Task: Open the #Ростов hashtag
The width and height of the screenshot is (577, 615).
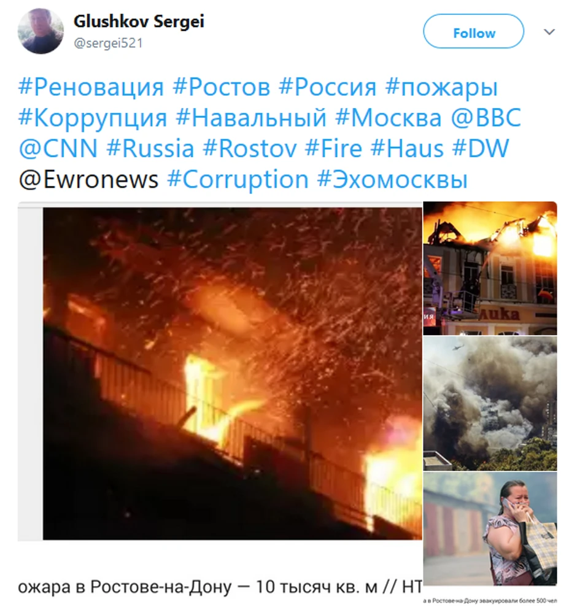Action: click(x=222, y=87)
